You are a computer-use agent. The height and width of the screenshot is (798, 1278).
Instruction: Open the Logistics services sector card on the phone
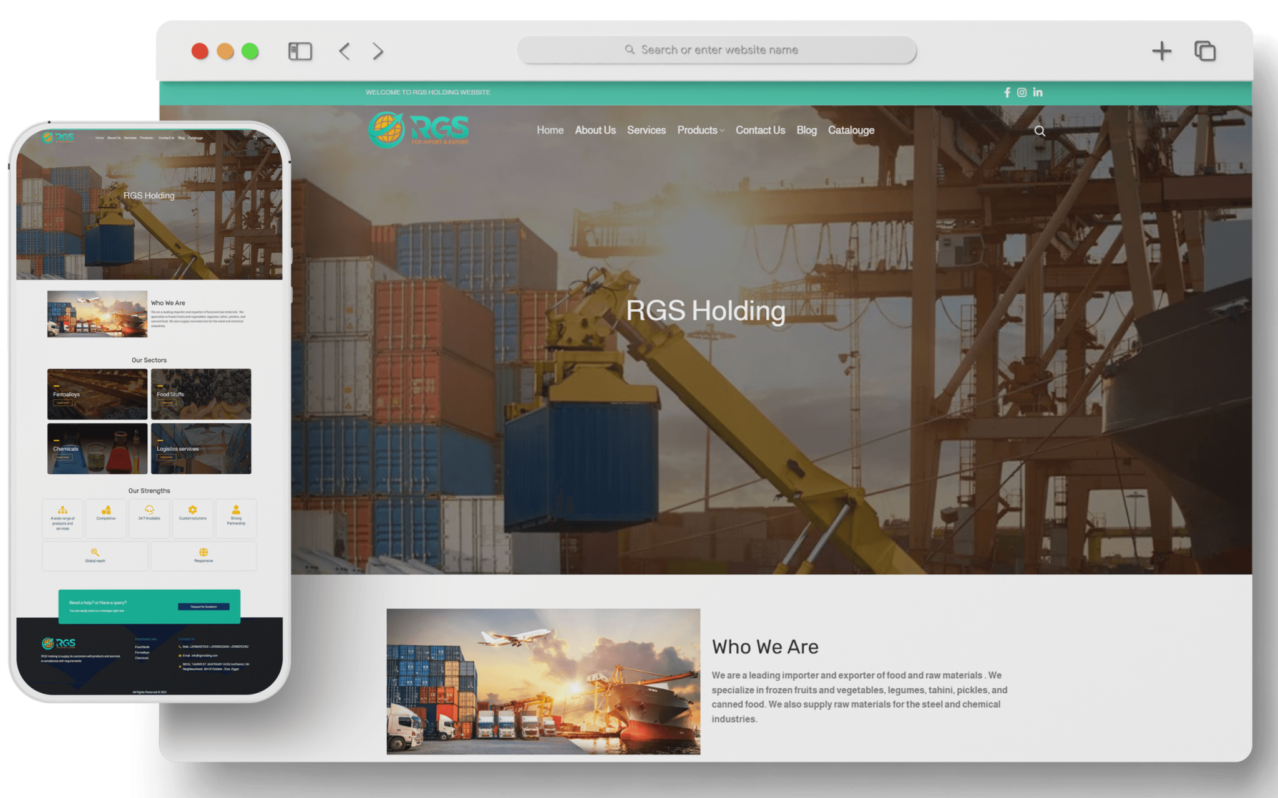point(201,448)
